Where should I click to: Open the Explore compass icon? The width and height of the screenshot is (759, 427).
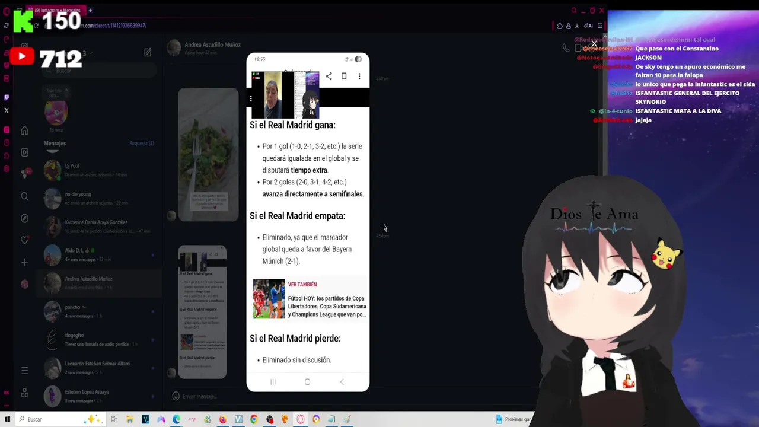click(x=24, y=218)
